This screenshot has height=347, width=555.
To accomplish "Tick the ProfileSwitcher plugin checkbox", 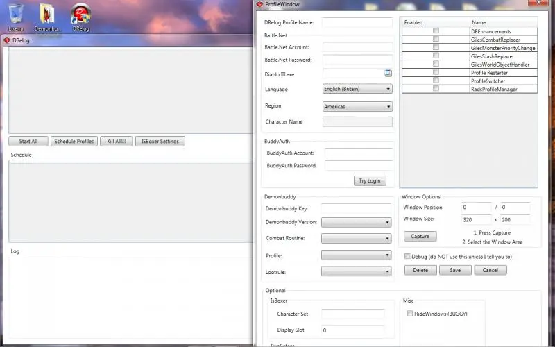I will pos(436,80).
